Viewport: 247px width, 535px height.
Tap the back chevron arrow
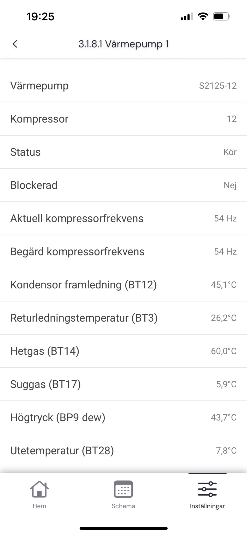coord(15,44)
